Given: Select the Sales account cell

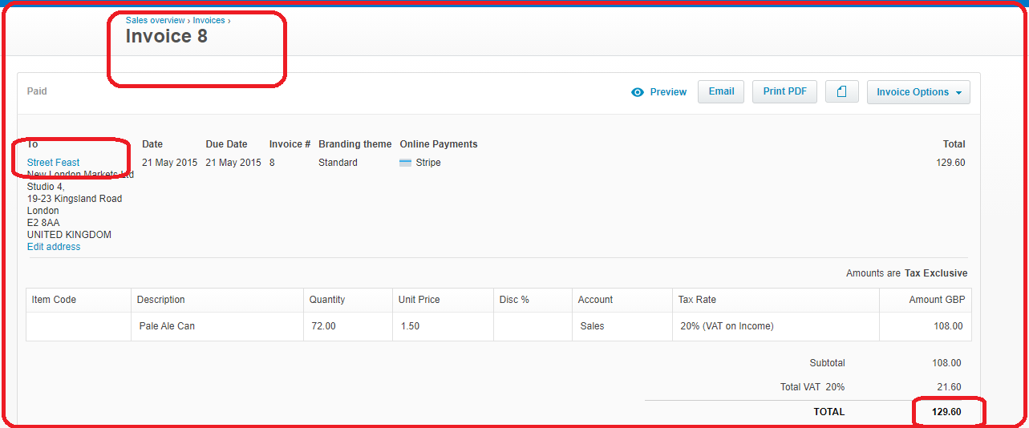Looking at the screenshot, I should (x=622, y=326).
